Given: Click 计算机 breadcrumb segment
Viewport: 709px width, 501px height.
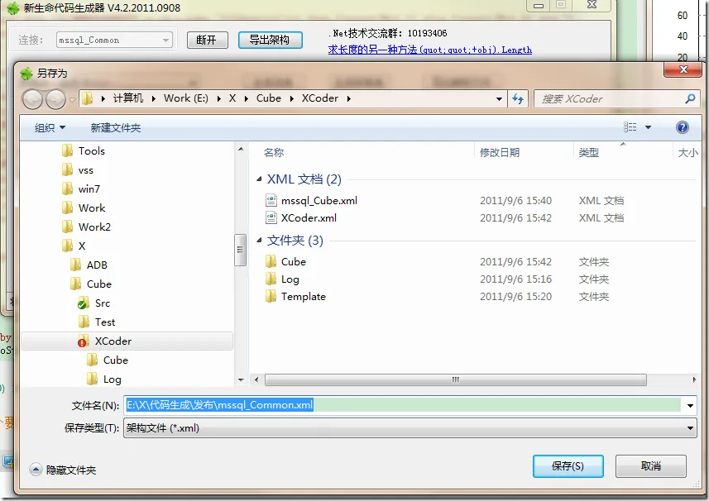Looking at the screenshot, I should pos(128,98).
